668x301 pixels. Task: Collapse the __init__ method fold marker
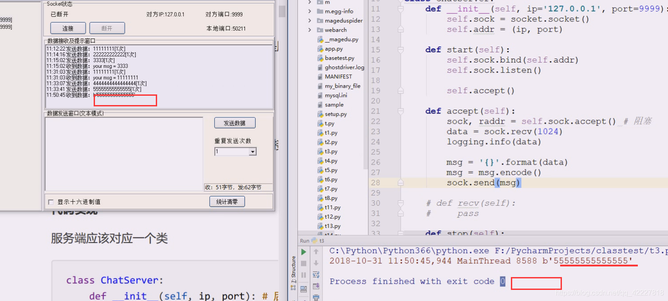click(401, 9)
